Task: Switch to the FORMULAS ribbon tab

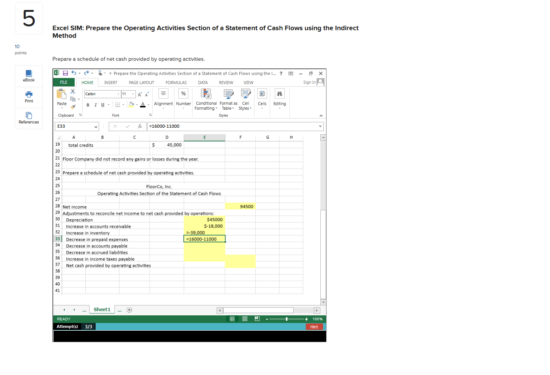Action: 176,82
